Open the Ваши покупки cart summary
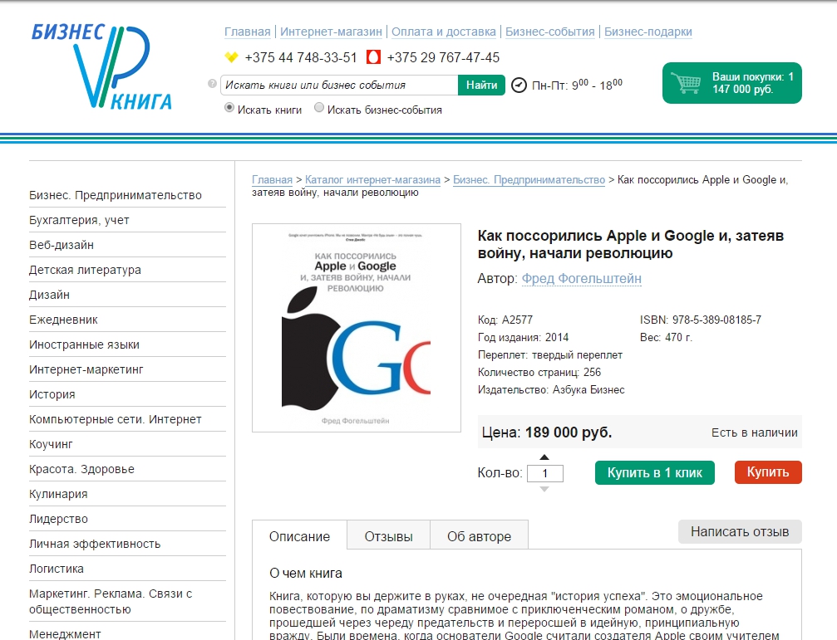Screen dimensions: 837x640 (731, 83)
